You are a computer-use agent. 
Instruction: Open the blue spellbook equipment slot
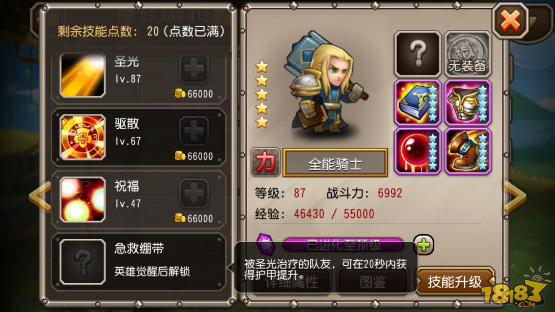pyautogui.click(x=418, y=103)
